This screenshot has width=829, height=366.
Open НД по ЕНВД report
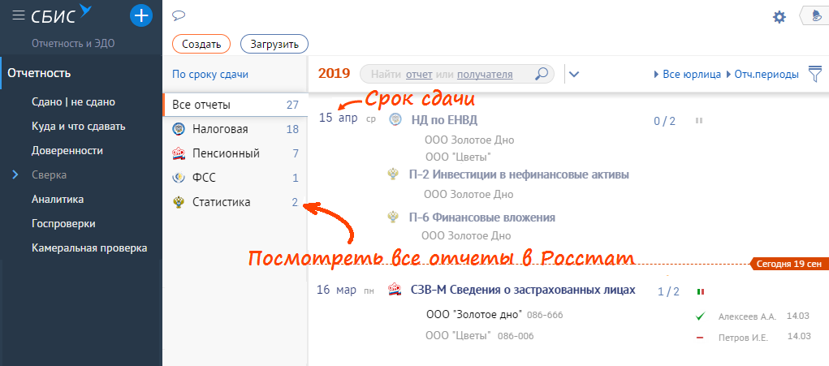click(444, 120)
